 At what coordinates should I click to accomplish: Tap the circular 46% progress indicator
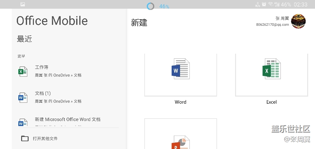click(x=151, y=6)
